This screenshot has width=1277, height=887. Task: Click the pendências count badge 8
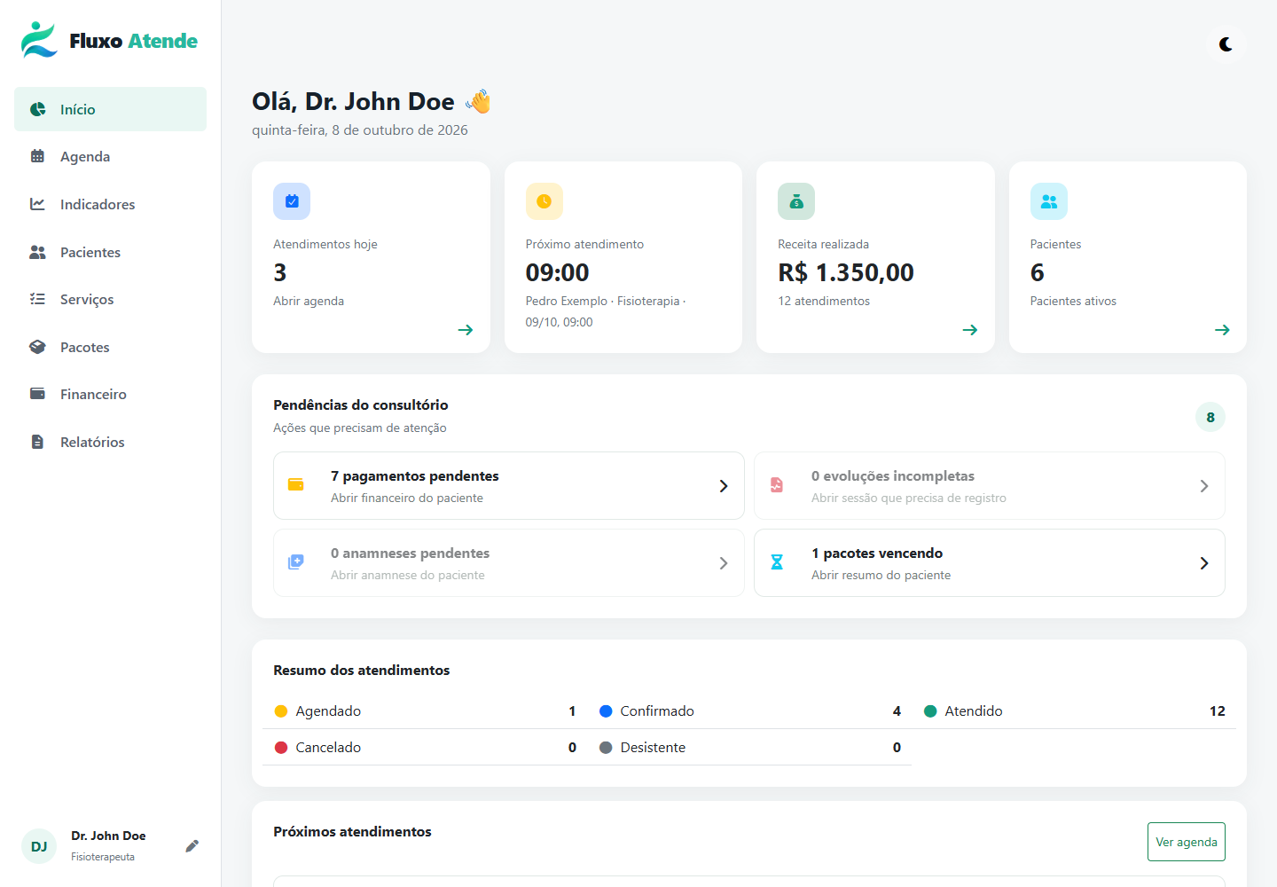tap(1210, 417)
